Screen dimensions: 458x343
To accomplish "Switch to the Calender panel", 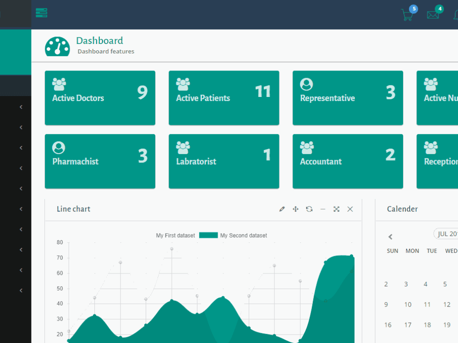I will pyautogui.click(x=402, y=209).
